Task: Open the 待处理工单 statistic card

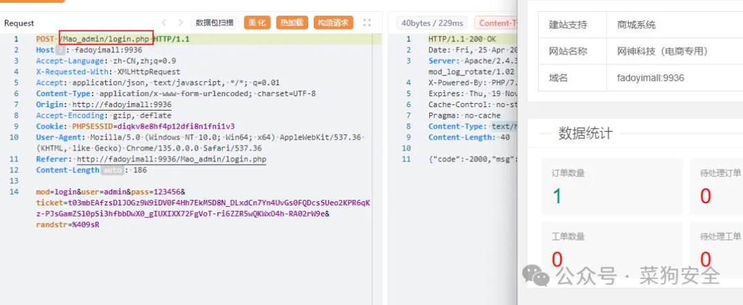Action: [x=716, y=249]
